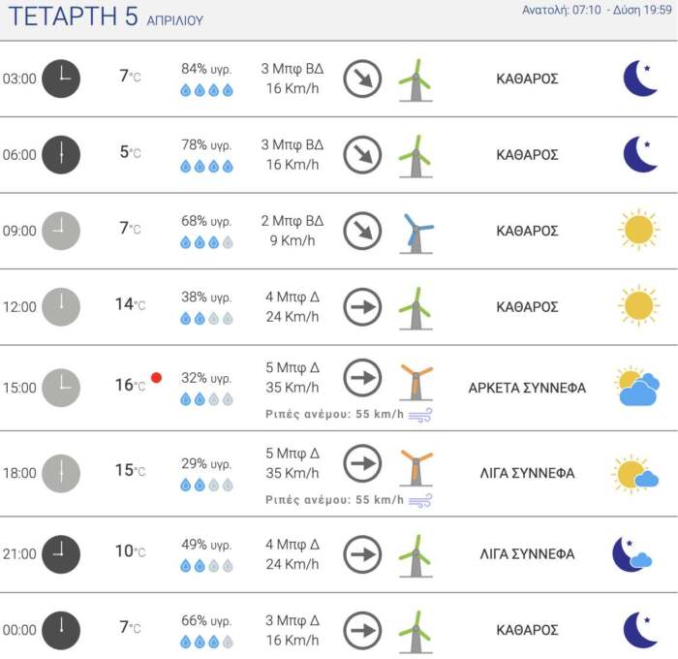678x659 pixels.
Task: Click the ΑΡΚΕΤΑ ΣΥΝΝΕΦΑ description at 15:00
Action: click(x=527, y=388)
